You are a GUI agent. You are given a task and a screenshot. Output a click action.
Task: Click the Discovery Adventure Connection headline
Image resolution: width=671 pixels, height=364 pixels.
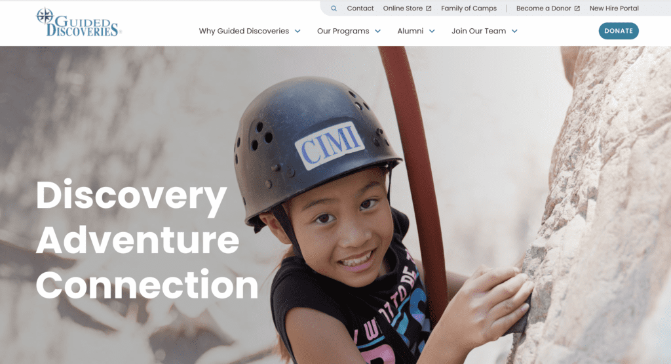click(147, 239)
